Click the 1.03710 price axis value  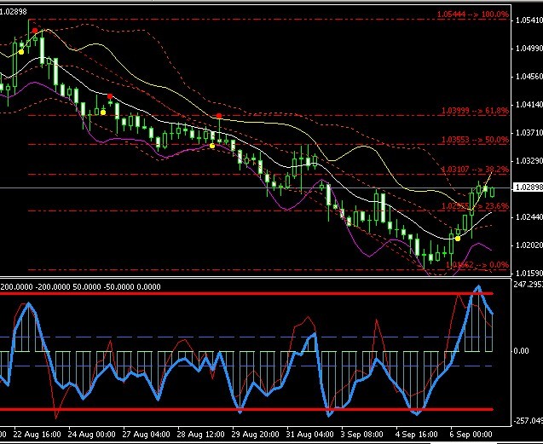[x=529, y=132]
